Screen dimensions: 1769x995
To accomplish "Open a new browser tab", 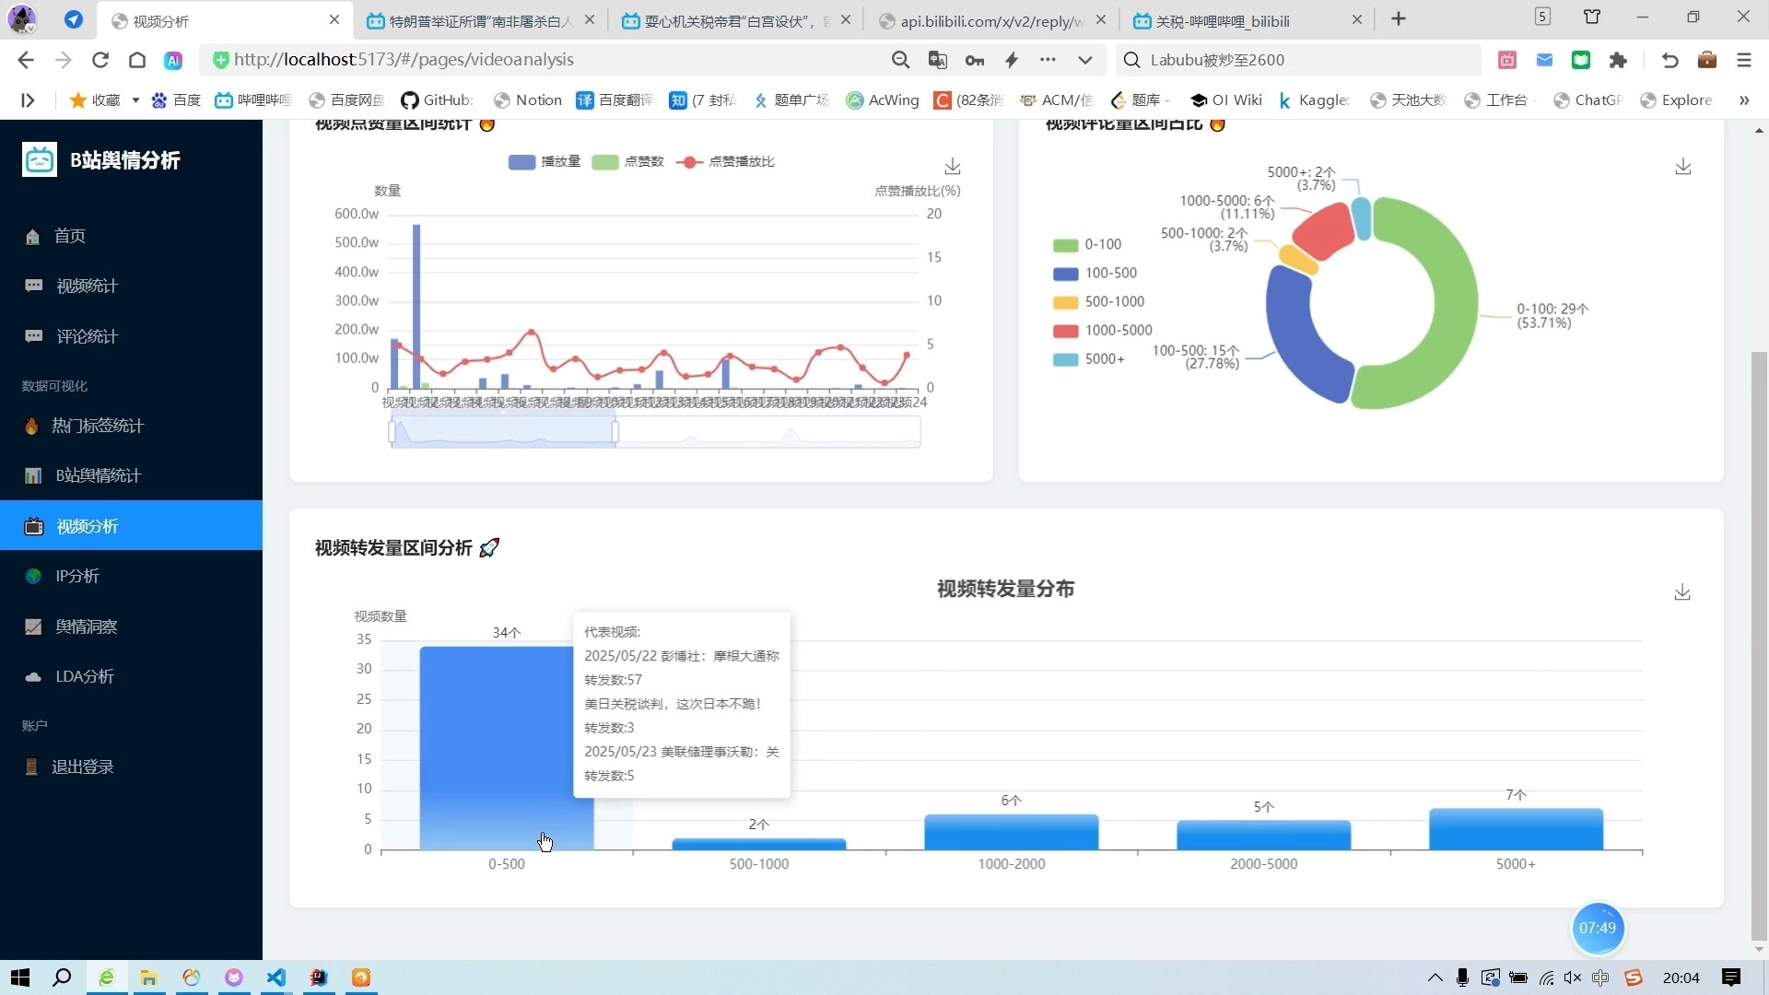I will pyautogui.click(x=1399, y=19).
